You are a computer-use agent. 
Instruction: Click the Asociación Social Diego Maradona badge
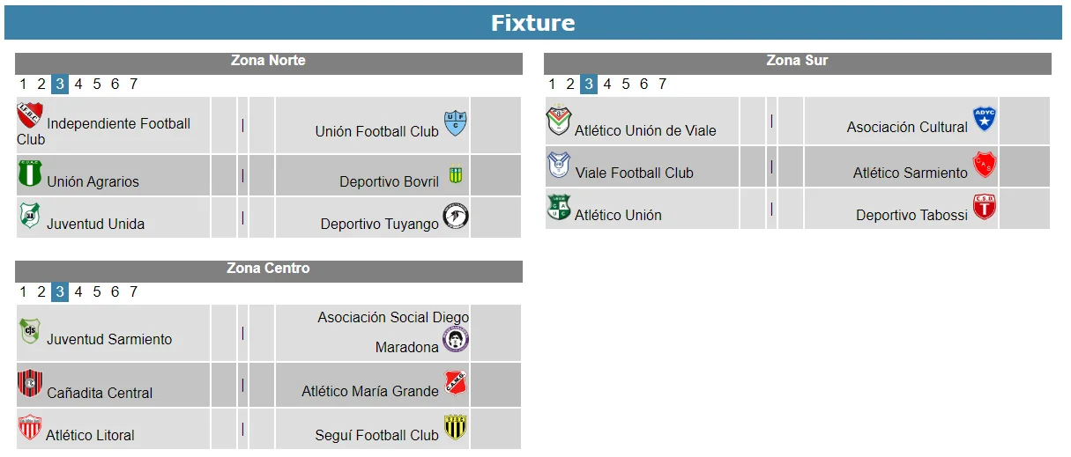(x=455, y=340)
